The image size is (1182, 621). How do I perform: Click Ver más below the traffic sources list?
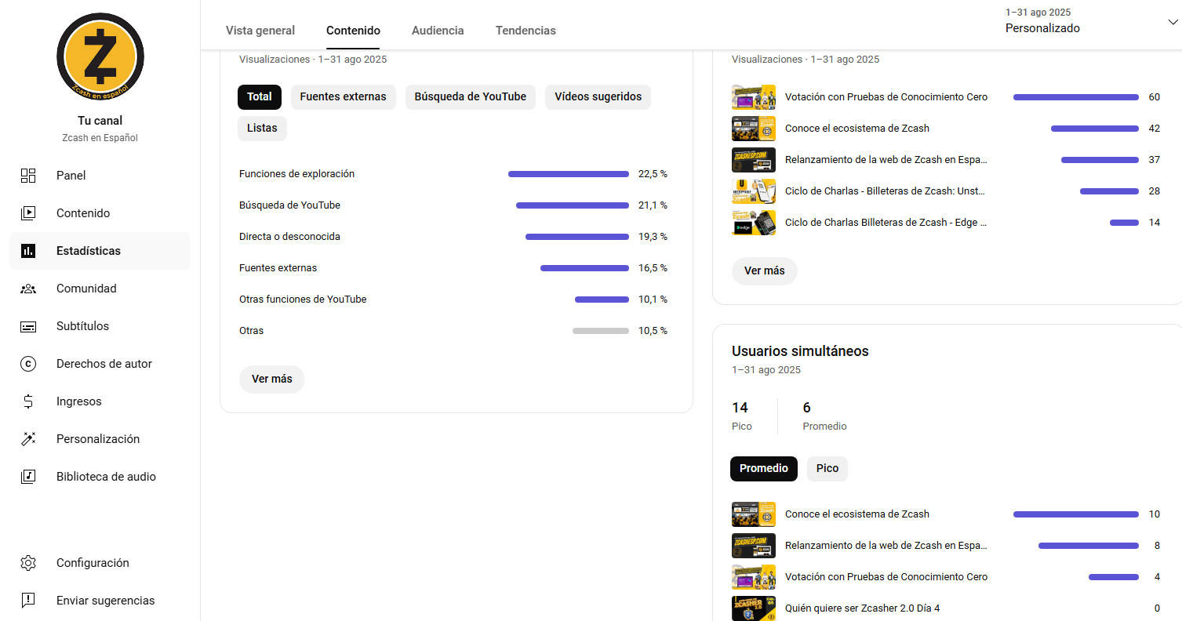pos(272,379)
